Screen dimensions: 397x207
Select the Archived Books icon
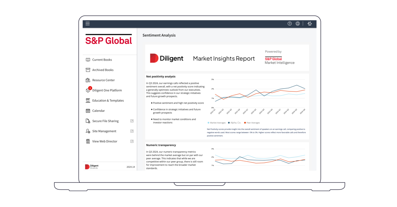[x=87, y=70]
